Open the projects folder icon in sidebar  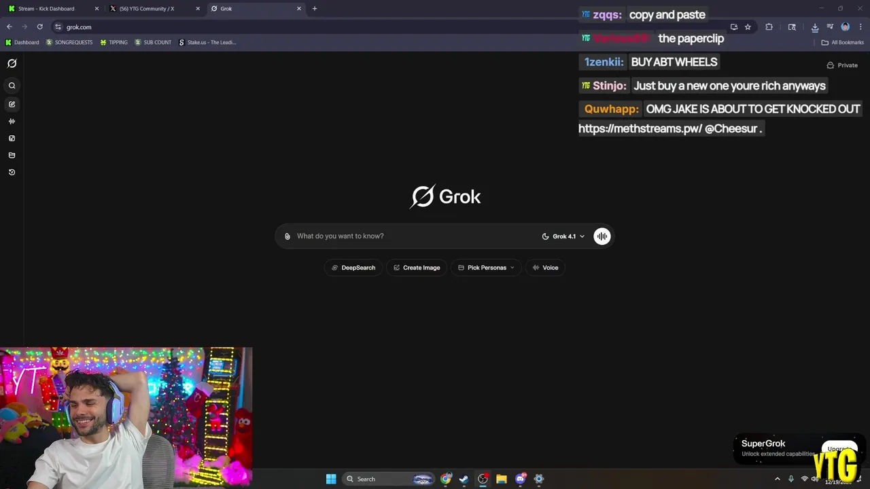pos(12,156)
